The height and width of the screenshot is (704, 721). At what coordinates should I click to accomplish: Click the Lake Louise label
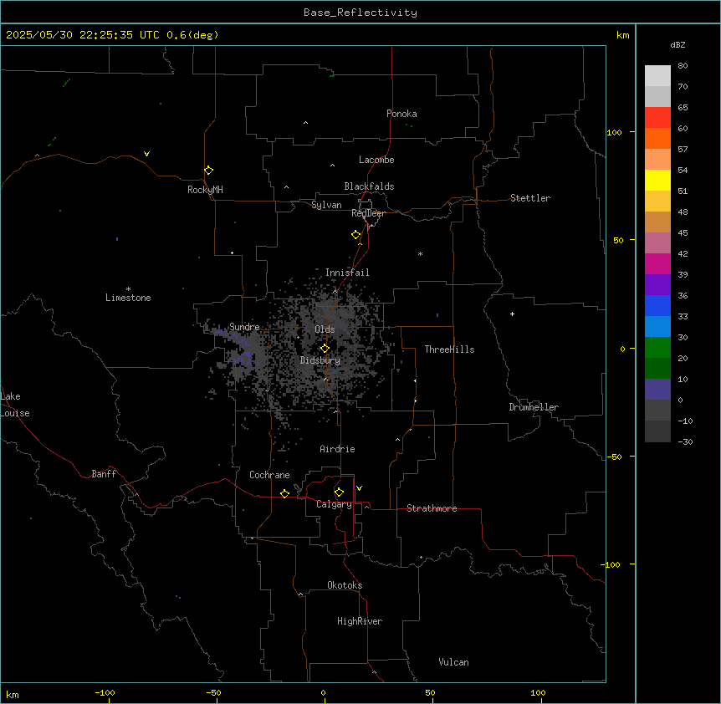point(15,405)
